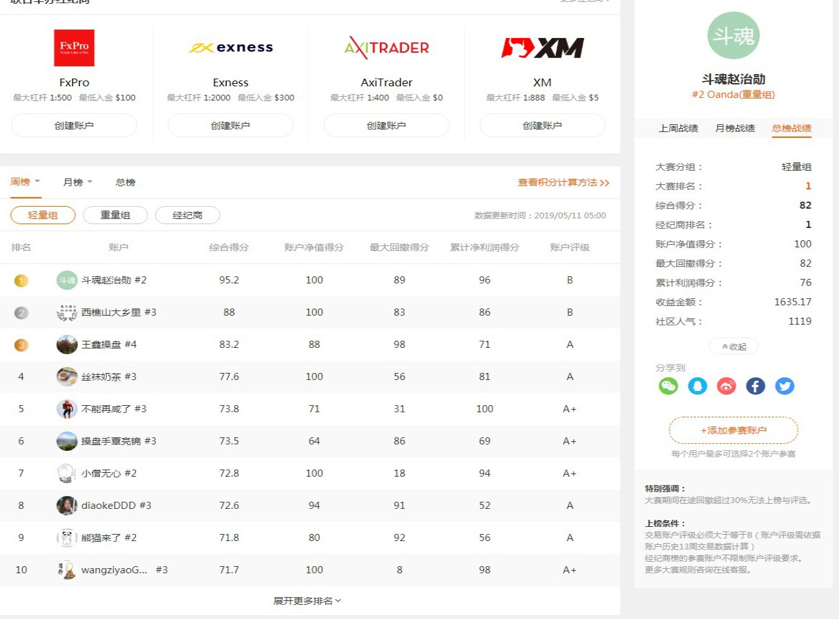
Task: Collapse profile stats with 收起
Action: point(733,347)
